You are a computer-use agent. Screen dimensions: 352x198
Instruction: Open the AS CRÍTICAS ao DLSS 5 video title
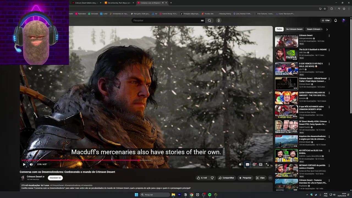[311, 152]
